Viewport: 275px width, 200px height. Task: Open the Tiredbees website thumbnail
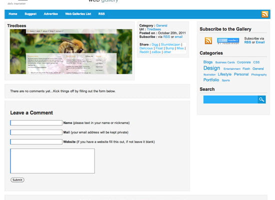coord(71,51)
